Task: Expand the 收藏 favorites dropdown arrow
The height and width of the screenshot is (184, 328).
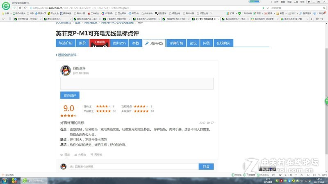Action: [x=11, y=13]
